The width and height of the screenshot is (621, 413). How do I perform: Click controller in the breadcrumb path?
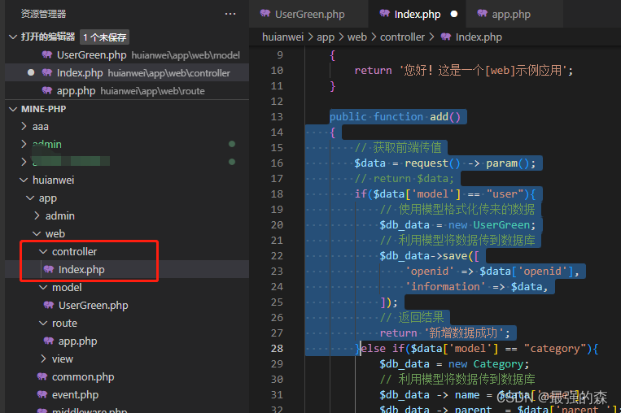coord(402,37)
